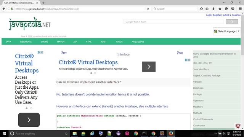Click Google Custom Search input field
The width and height of the screenshot is (244, 137).
[x=173, y=22]
